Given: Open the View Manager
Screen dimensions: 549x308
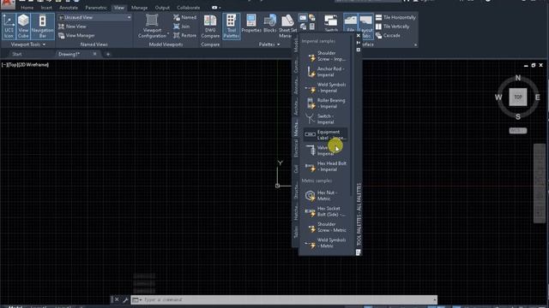Looking at the screenshot, I should [76, 36].
